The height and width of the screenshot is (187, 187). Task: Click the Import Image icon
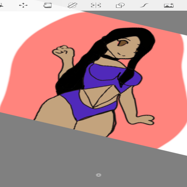pos(169,5)
